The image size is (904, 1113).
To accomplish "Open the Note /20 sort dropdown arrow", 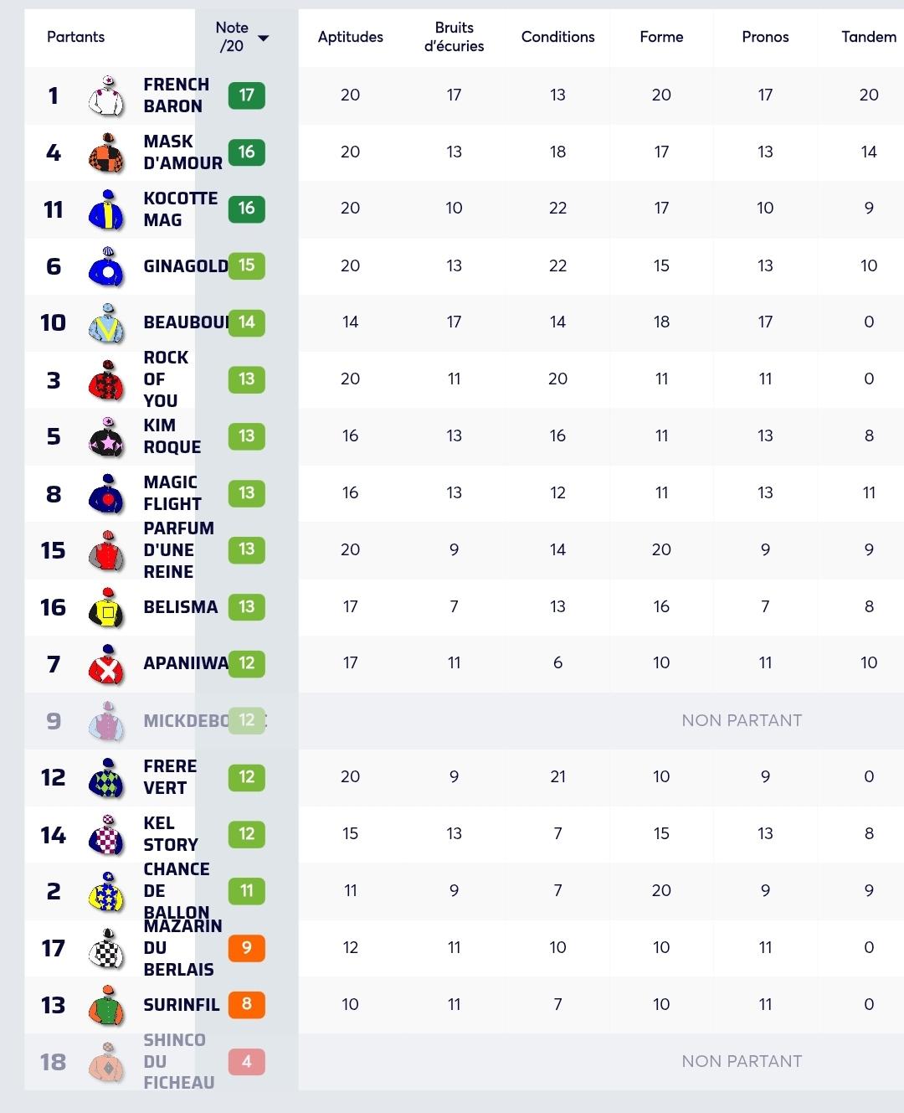I will 264,38.
